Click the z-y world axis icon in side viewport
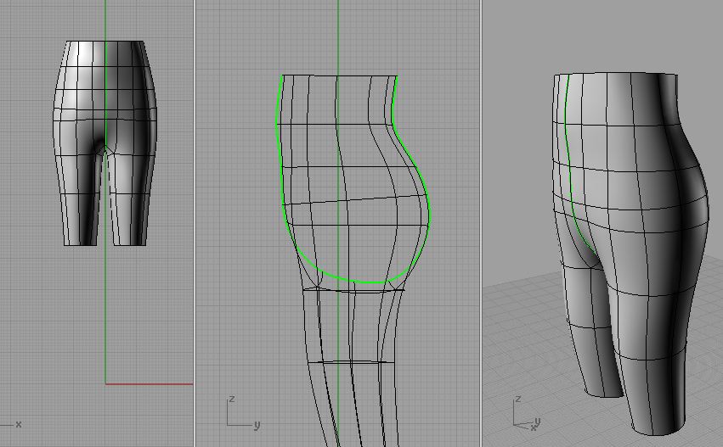The height and width of the screenshot is (447, 723). (244, 412)
